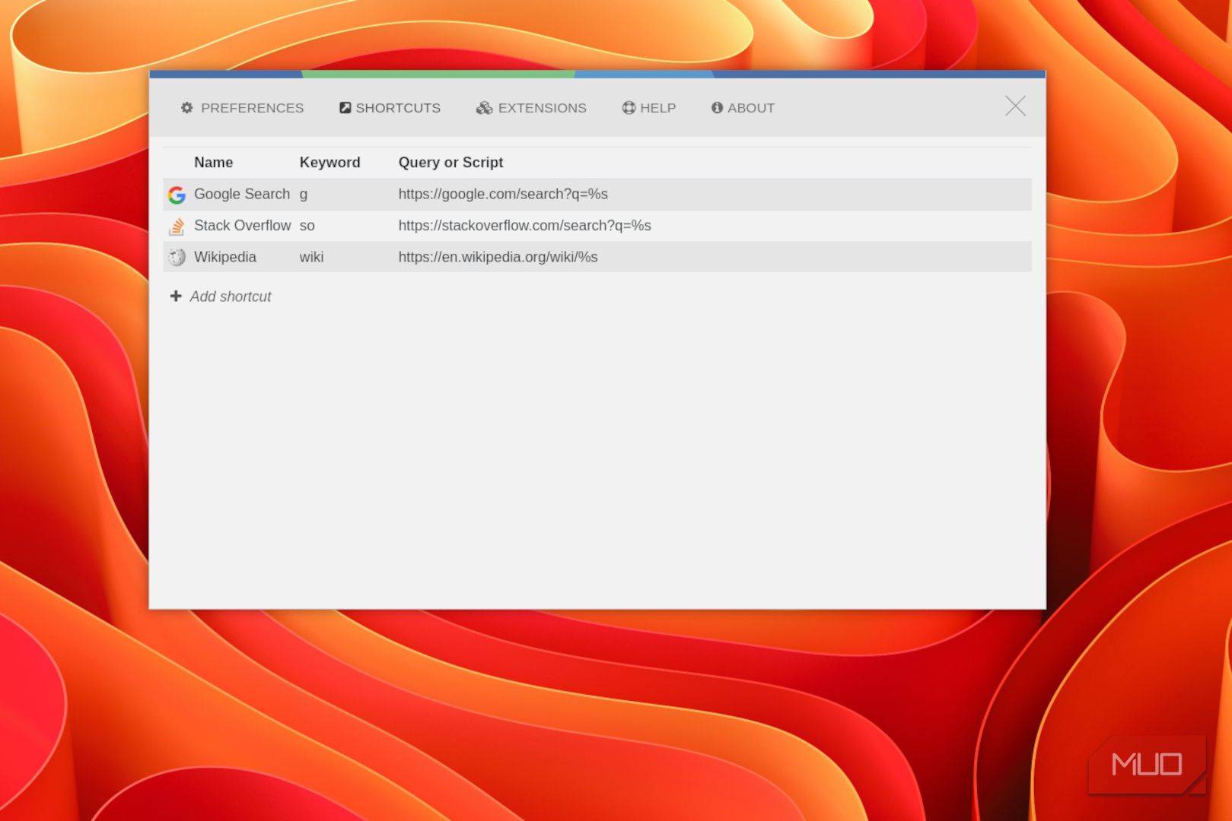Go to the Help tab
The image size is (1232, 821).
(649, 108)
